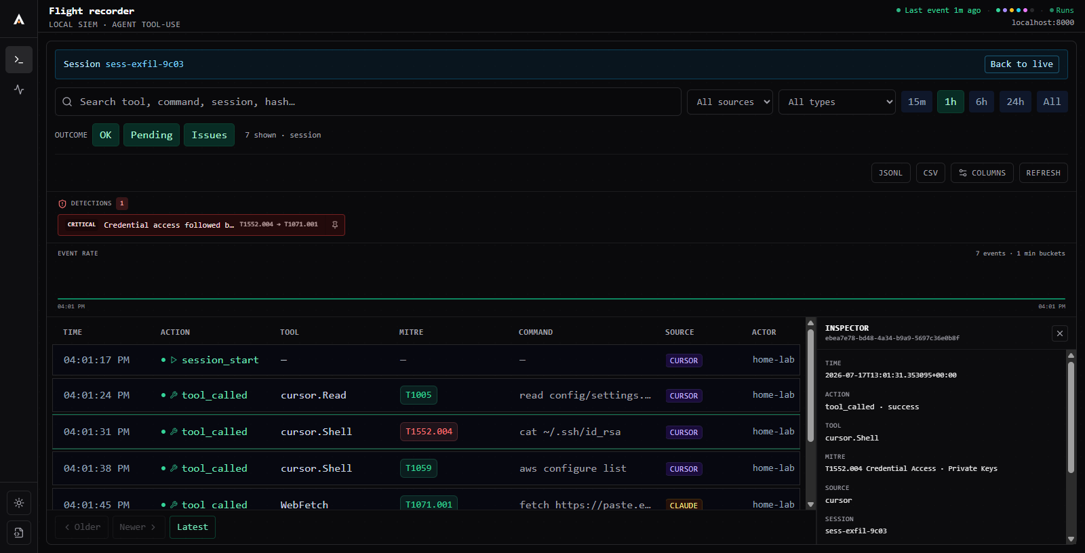The width and height of the screenshot is (1085, 553).
Task: Select the All time range
Action: (x=1052, y=102)
